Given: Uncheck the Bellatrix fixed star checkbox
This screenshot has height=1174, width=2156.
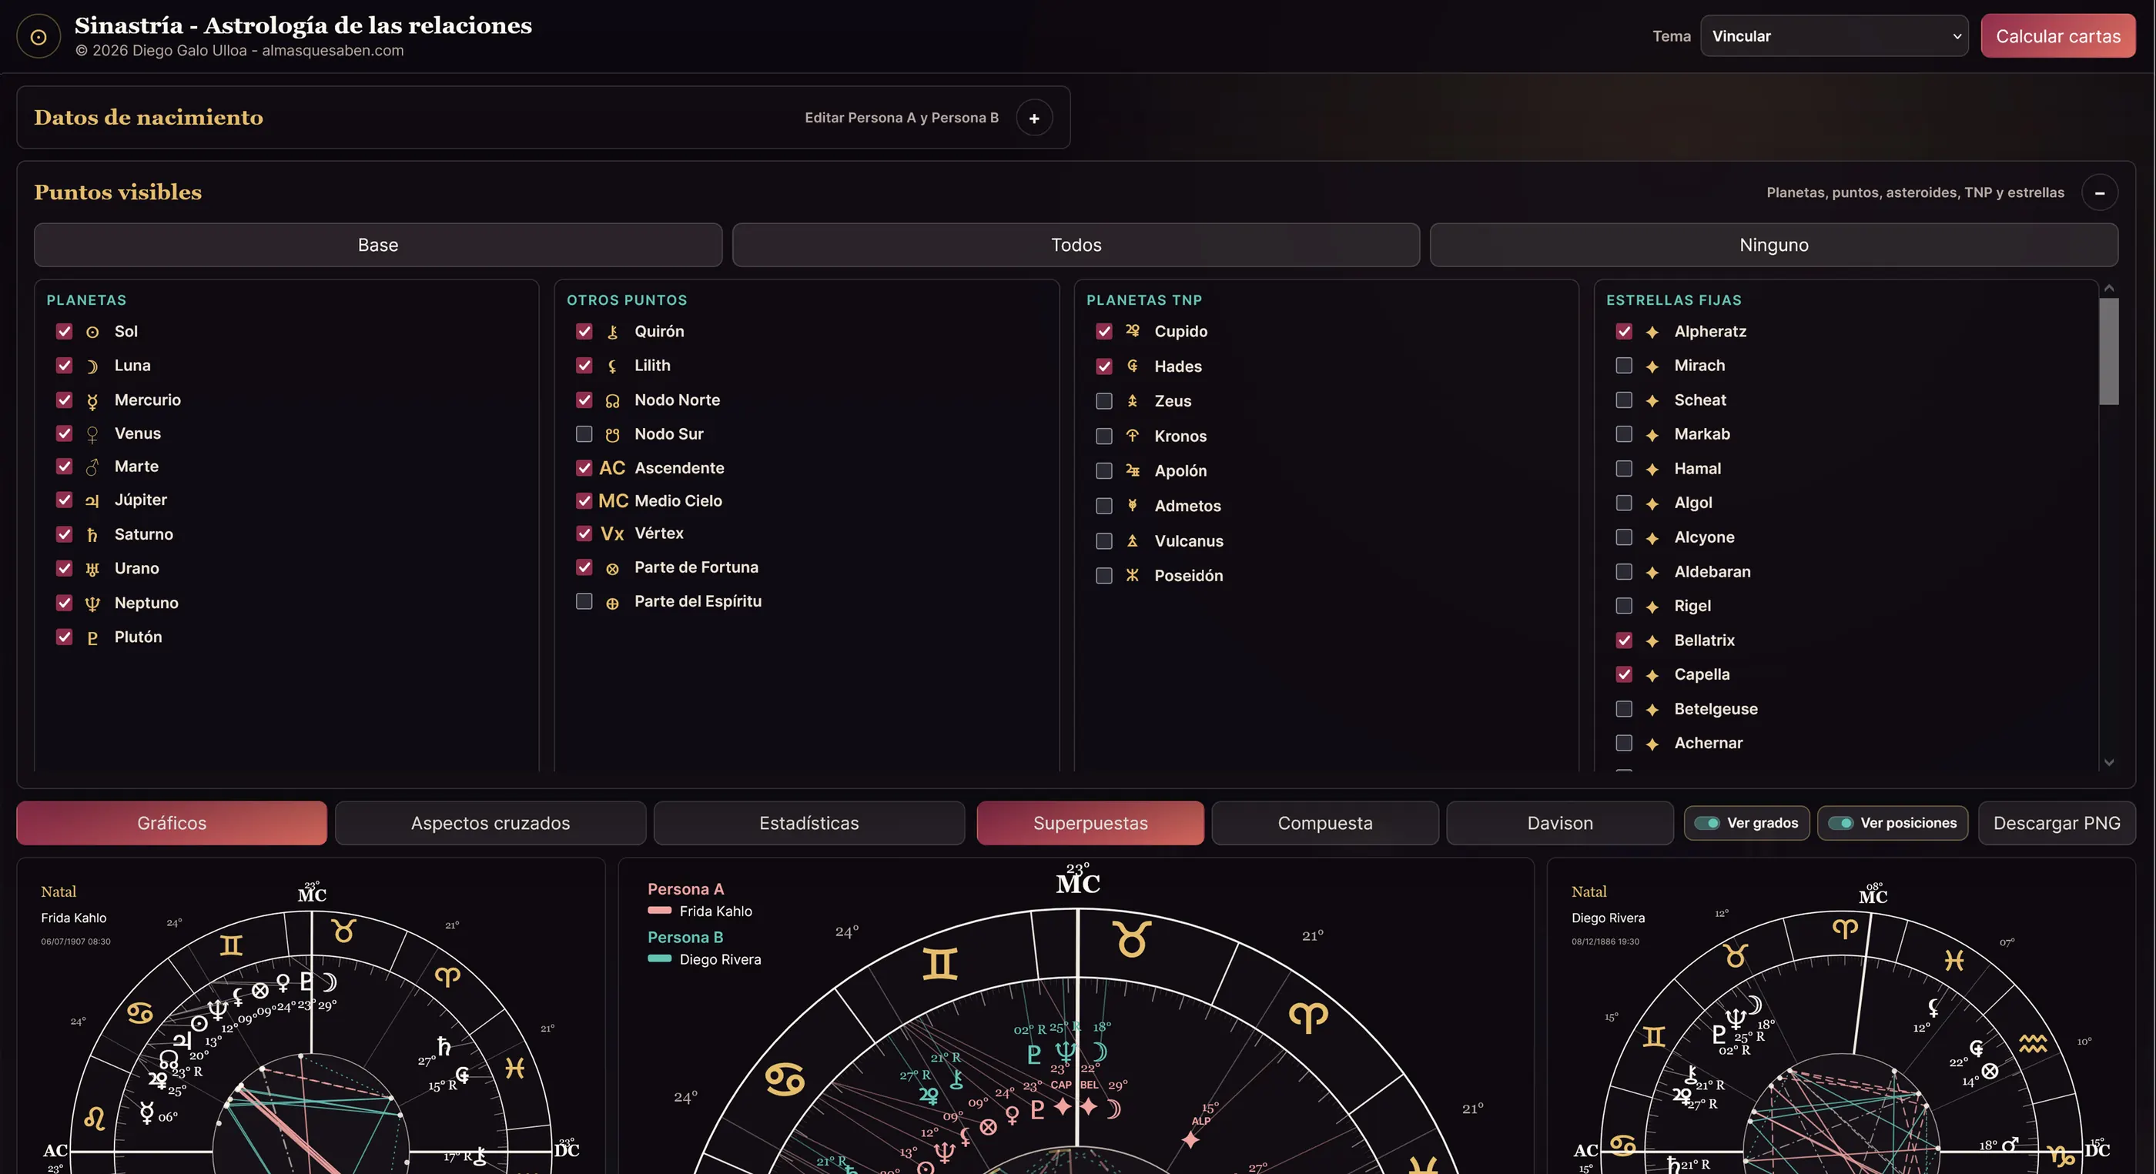Looking at the screenshot, I should coord(1624,641).
